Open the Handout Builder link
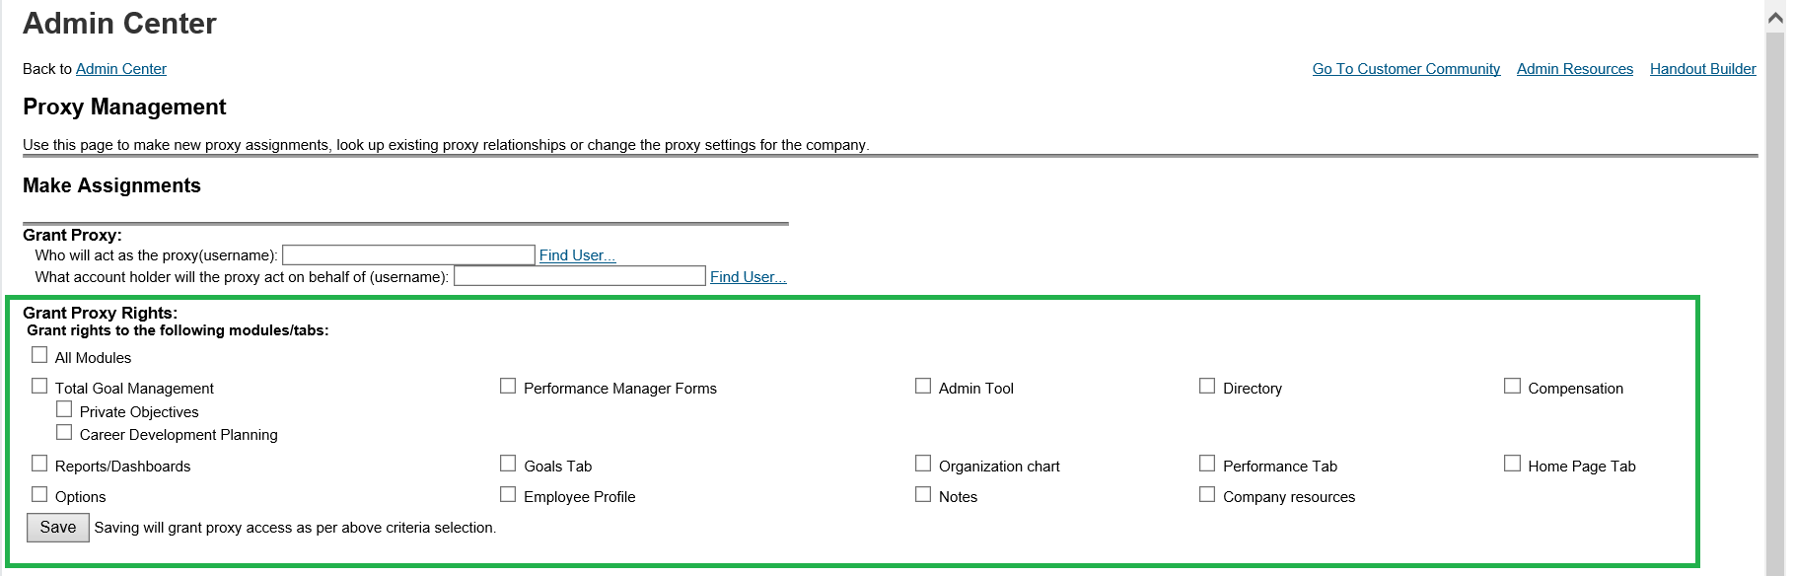The height and width of the screenshot is (576, 1793). pos(1703,69)
